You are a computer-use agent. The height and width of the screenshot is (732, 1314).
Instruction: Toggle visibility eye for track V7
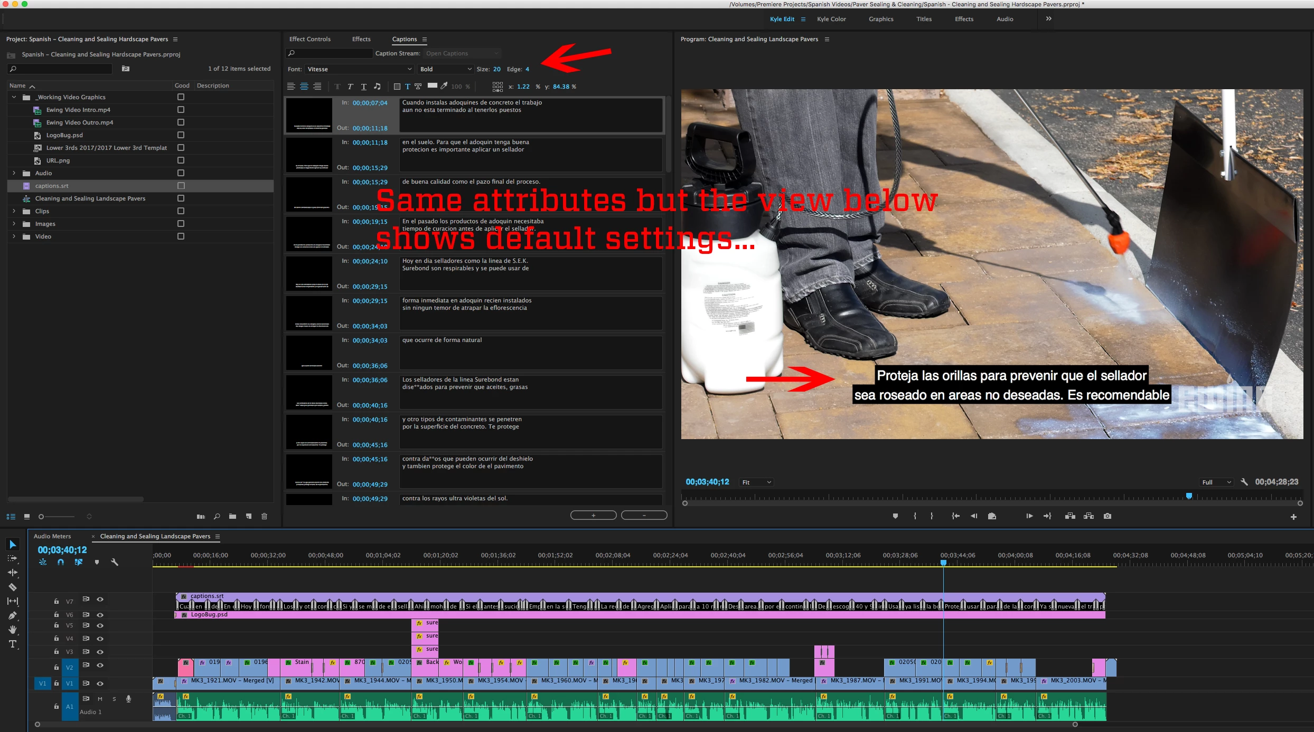click(100, 600)
